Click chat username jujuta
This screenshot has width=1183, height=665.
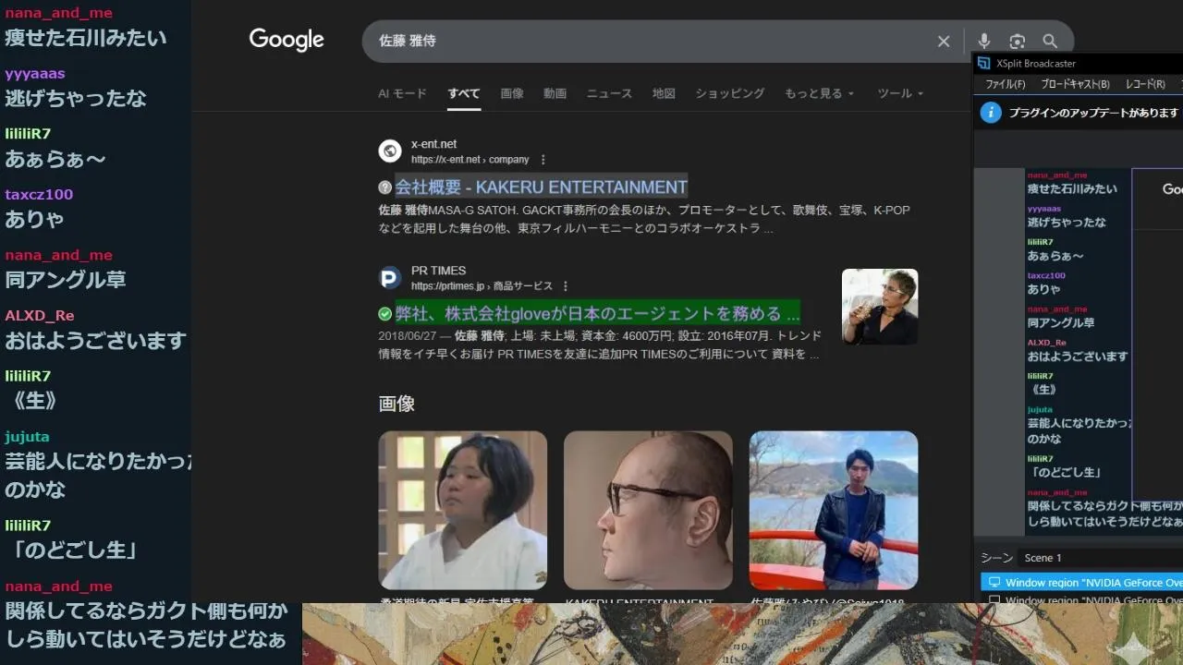[27, 437]
